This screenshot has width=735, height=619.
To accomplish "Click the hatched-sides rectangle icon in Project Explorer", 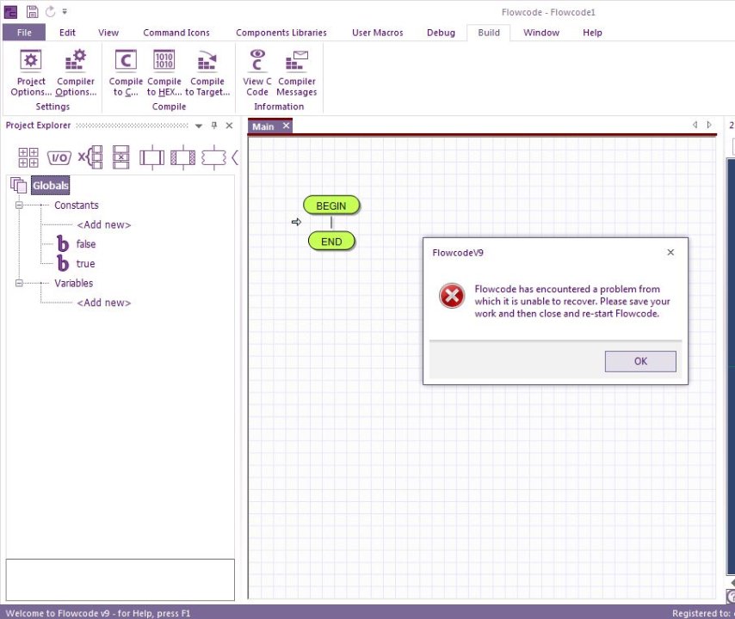I will [x=182, y=157].
